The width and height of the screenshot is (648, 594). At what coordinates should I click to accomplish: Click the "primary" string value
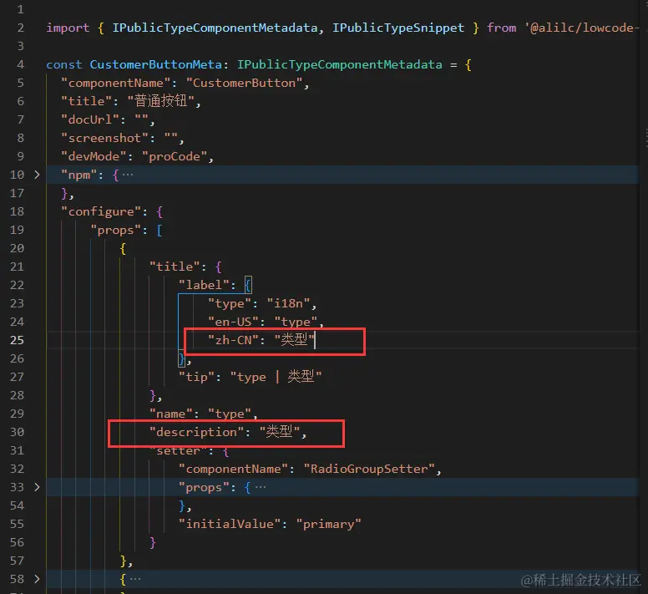(x=328, y=524)
